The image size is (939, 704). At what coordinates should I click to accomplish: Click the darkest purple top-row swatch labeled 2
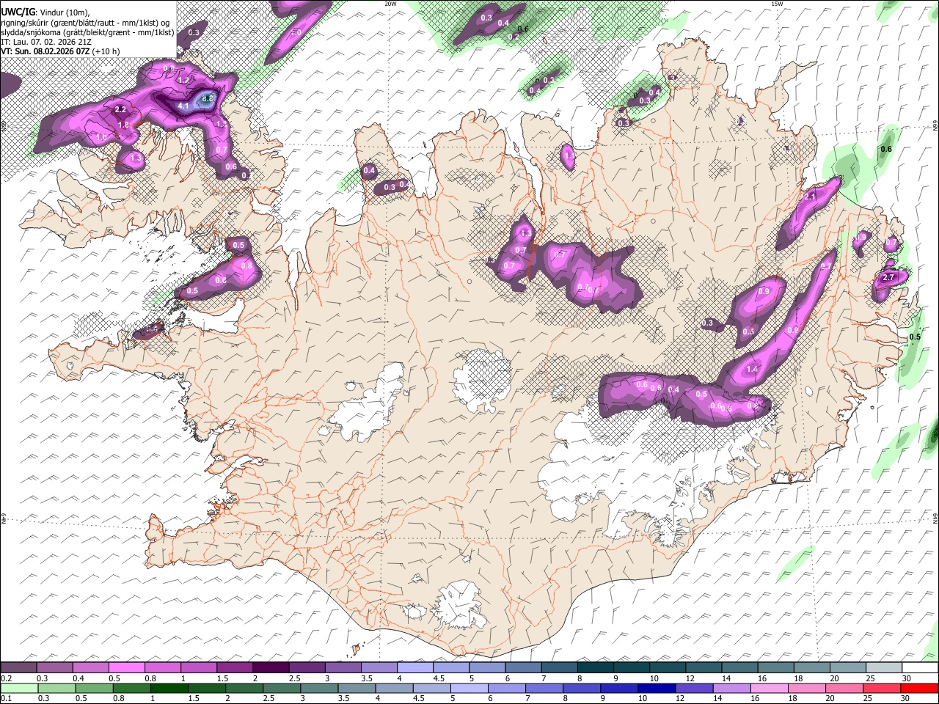270,668
